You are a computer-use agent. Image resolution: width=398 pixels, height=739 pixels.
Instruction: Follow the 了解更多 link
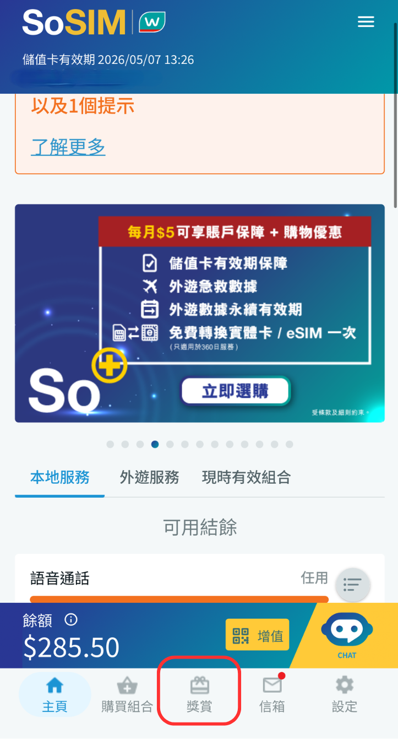pyautogui.click(x=68, y=147)
